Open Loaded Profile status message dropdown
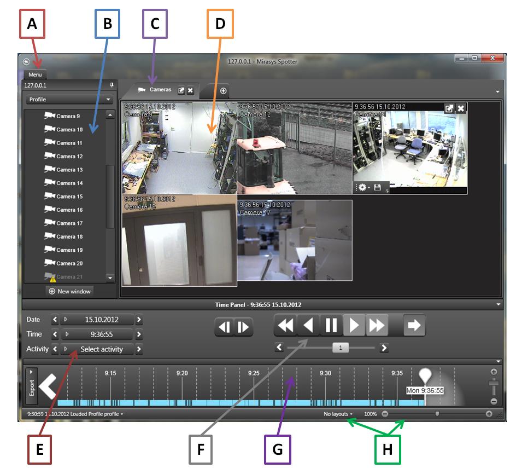This screenshot has height=468, width=528. 75,414
